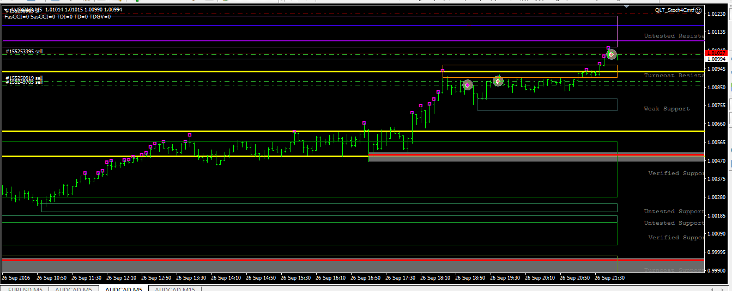The image size is (732, 291).
Task: Select order label #155249705 sell
Action: tap(23, 82)
